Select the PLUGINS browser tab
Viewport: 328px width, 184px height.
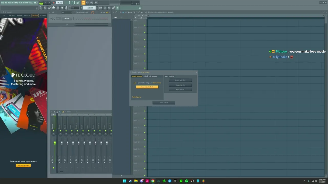point(19,16)
